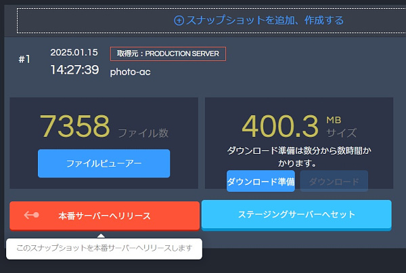This screenshot has height=273, width=406.
Task: Release snapshot with 本番サーバーへリリース button
Action: coord(105,215)
